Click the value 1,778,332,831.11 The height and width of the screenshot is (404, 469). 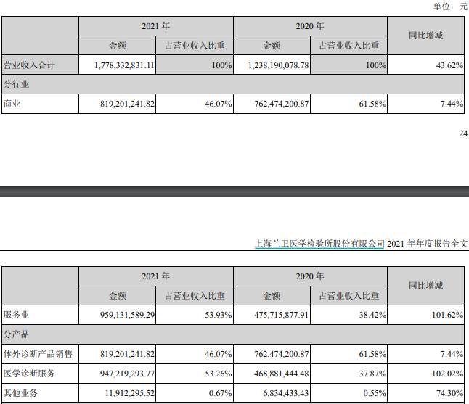(x=124, y=65)
